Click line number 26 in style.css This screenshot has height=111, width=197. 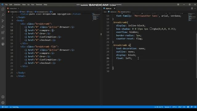click(108, 58)
